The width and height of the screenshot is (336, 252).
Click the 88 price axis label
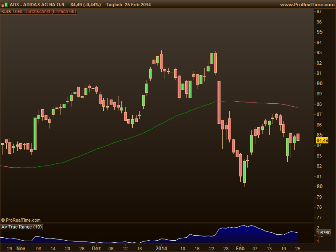point(319,104)
